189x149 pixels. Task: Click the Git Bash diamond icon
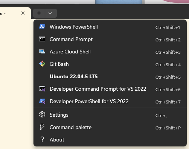42,64
